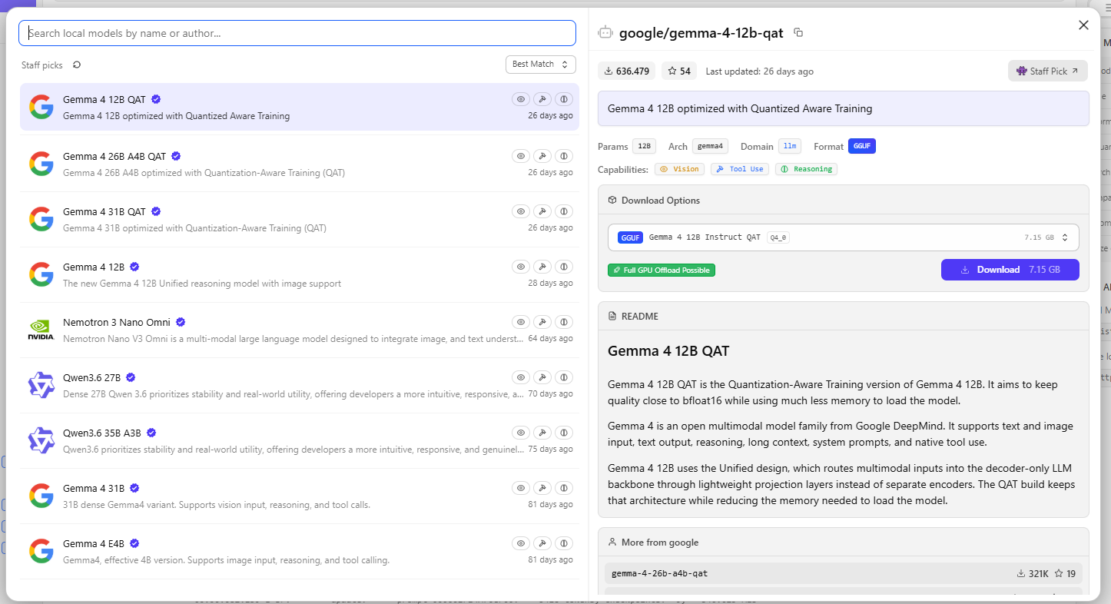Select Qwen3.6 35B A3B model entry
Screen dimensions: 1111x604
(299, 440)
